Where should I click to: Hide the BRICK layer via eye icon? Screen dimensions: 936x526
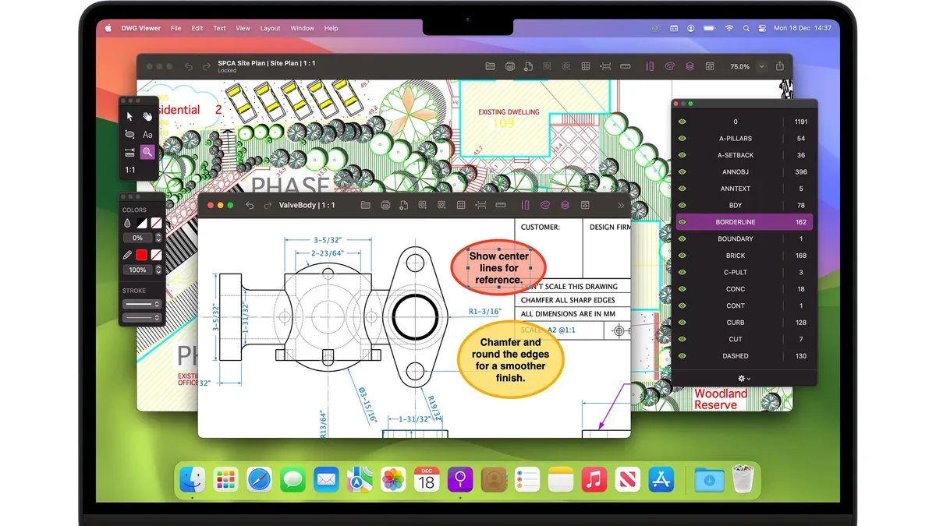pos(682,256)
